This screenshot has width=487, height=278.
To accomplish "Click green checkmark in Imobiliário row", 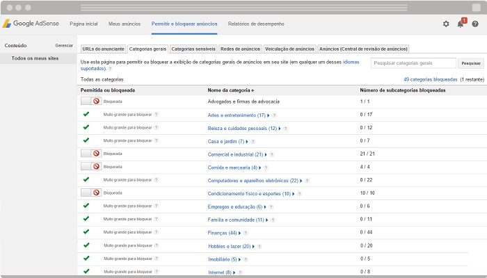I will (86, 258).
